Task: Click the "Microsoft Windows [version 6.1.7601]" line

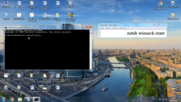Action: point(24,30)
